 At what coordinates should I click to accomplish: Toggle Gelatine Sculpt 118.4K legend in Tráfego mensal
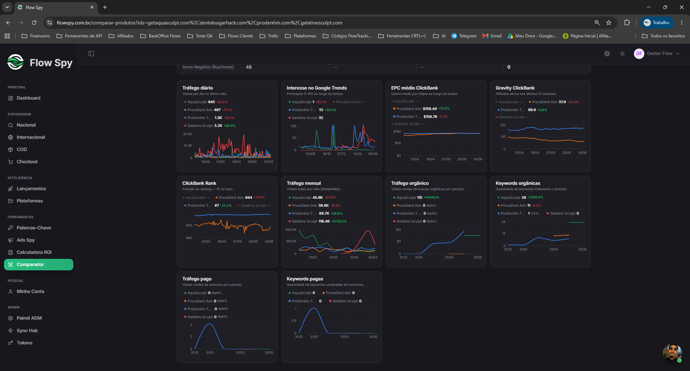click(317, 221)
